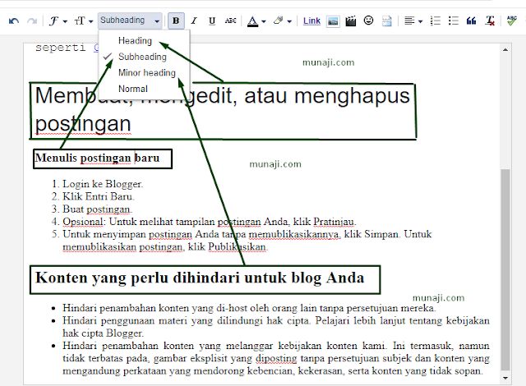Open the font family menu
Screen dimensions: 526x386
(58, 21)
